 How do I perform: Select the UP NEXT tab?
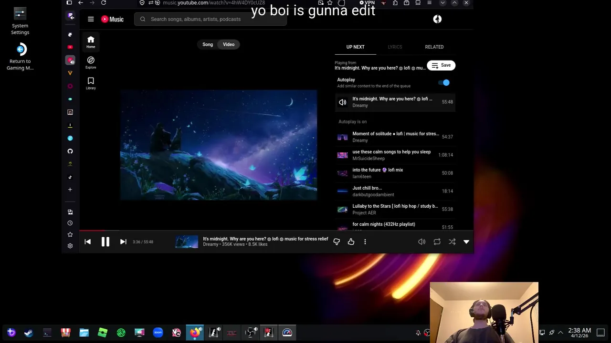356,47
